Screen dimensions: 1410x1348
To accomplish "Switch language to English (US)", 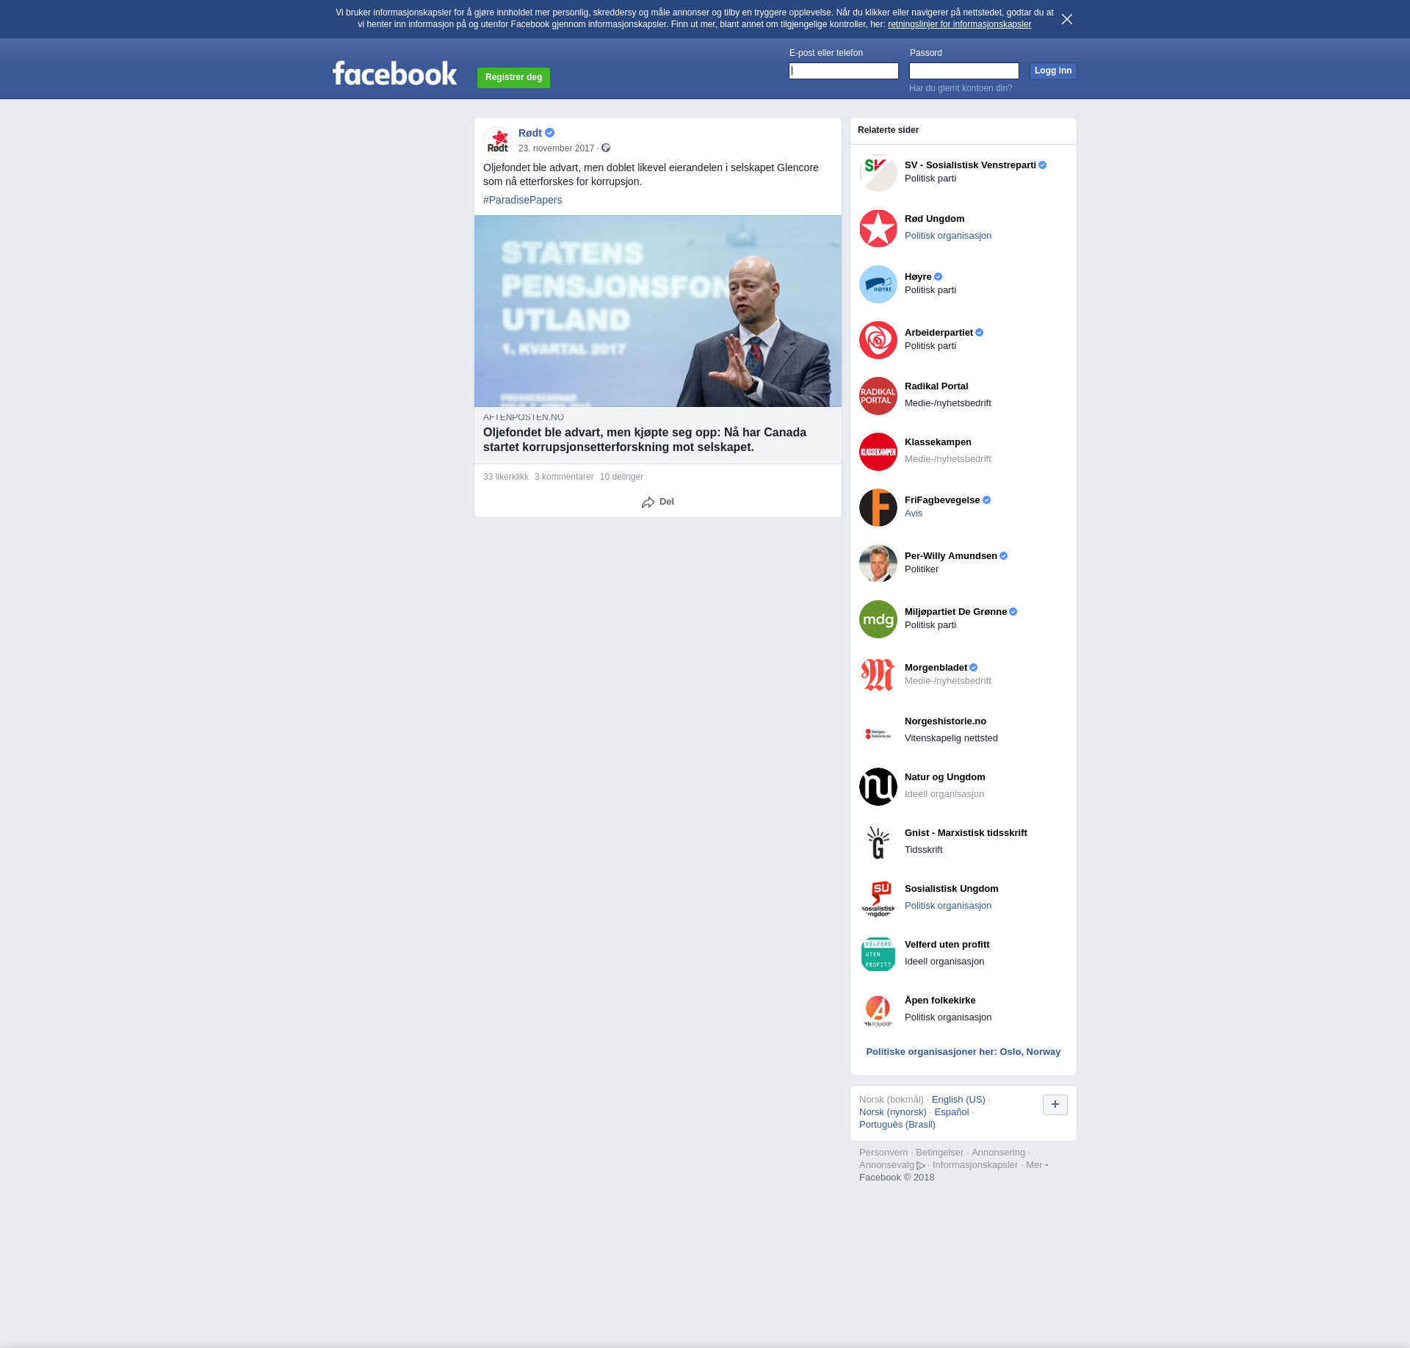I will [958, 1100].
